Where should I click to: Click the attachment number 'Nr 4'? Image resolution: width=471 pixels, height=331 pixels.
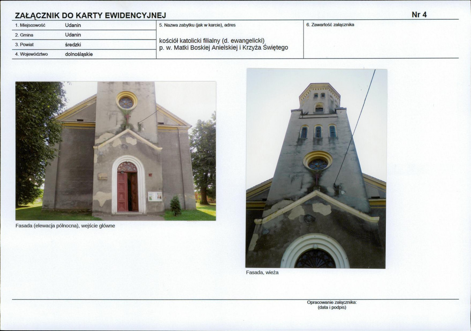(x=419, y=15)
